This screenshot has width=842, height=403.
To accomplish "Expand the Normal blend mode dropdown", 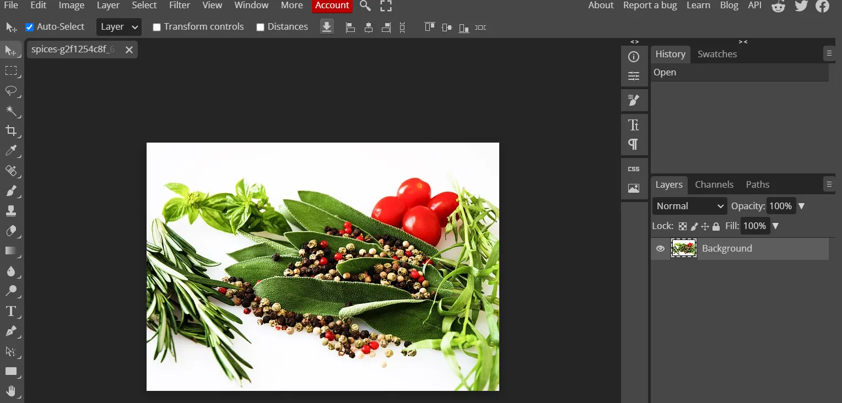I will pyautogui.click(x=689, y=206).
